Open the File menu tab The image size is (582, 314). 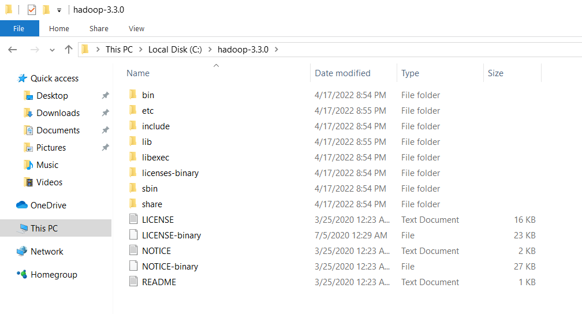[19, 28]
